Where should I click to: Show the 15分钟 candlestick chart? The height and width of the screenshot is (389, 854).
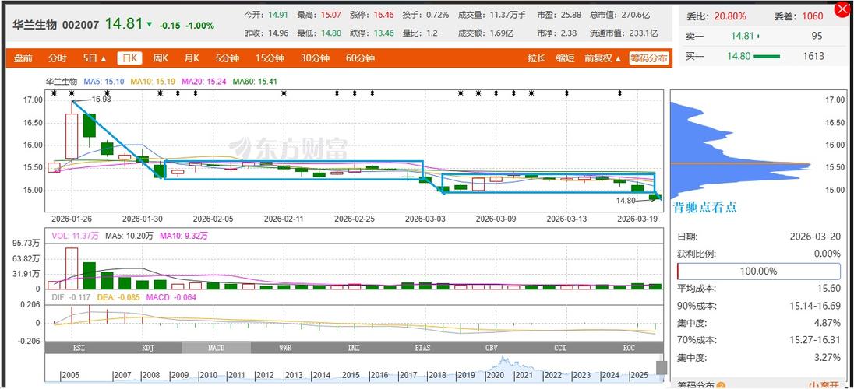(x=270, y=58)
